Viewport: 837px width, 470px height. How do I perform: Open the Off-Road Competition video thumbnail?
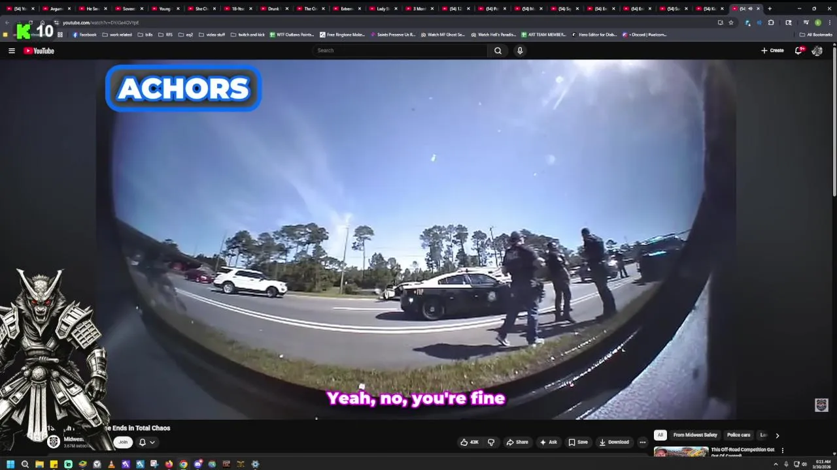681,452
